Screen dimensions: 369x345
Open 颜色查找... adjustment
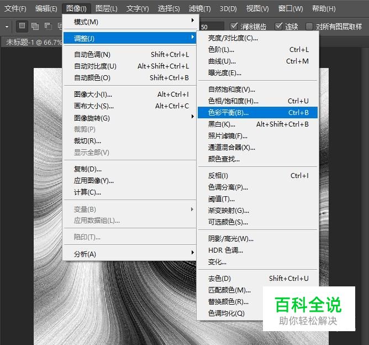(257, 159)
